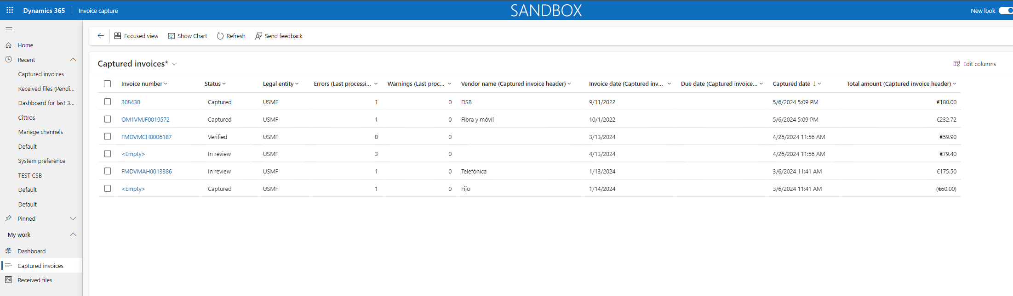
Task: Check the row for invoice FMDVMAH0013386
Action: (108, 171)
